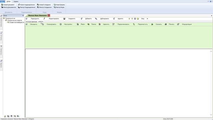Click the Папка button in files toolbar
The width and height of the screenshot is (213, 120).
pyautogui.click(x=92, y=24)
